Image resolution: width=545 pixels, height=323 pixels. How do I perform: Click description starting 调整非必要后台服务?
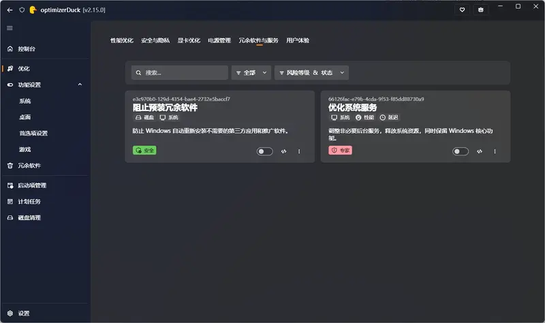[411, 134]
